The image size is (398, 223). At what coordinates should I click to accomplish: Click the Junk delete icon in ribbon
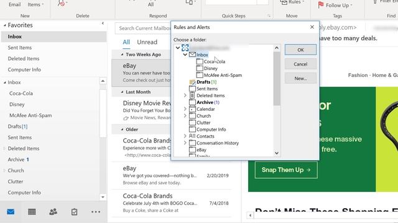pyautogui.click(x=61, y=3)
